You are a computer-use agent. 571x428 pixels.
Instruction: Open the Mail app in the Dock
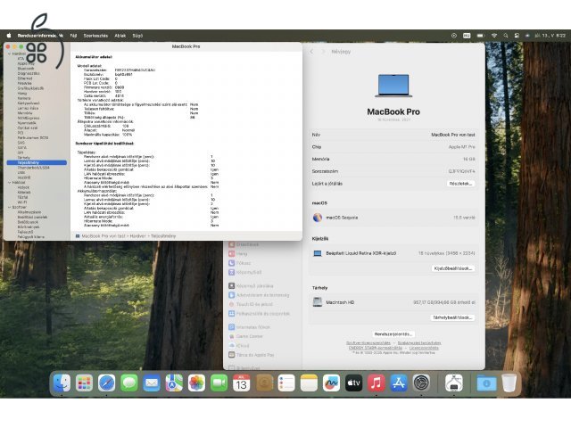coord(152,383)
